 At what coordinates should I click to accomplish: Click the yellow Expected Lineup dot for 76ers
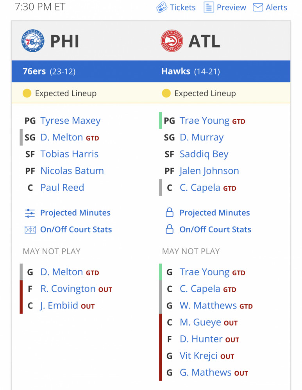click(x=27, y=93)
